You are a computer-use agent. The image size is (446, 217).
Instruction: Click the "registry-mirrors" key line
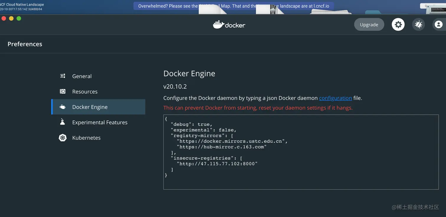point(202,135)
